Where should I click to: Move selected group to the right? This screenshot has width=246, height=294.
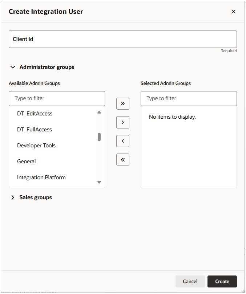(123, 122)
